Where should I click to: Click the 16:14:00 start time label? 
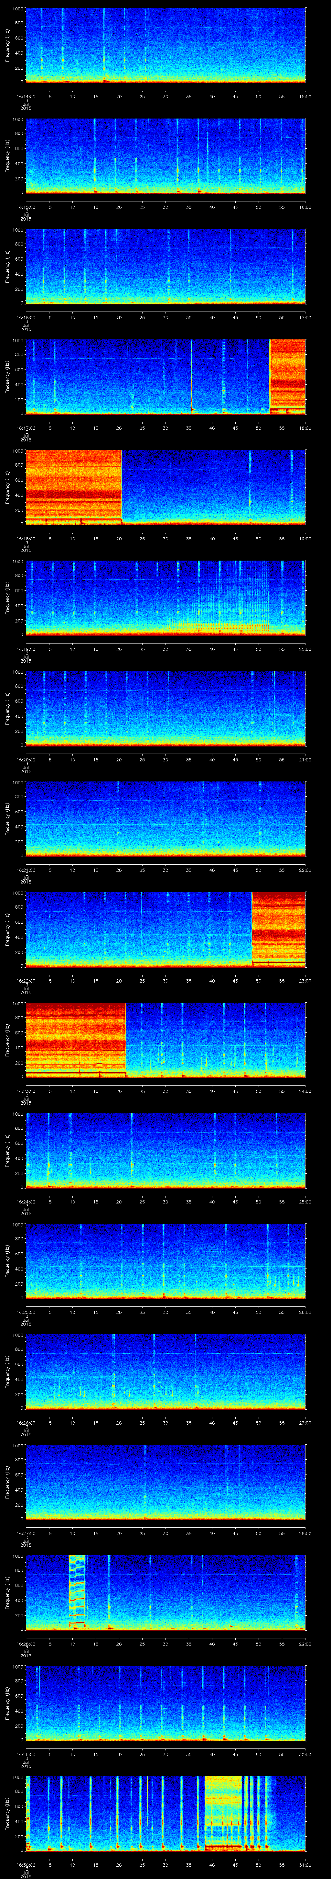[26, 96]
